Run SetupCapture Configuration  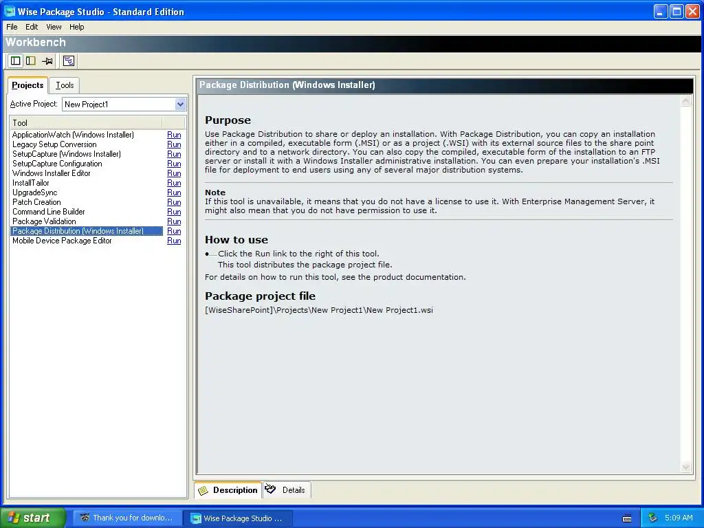[174, 164]
